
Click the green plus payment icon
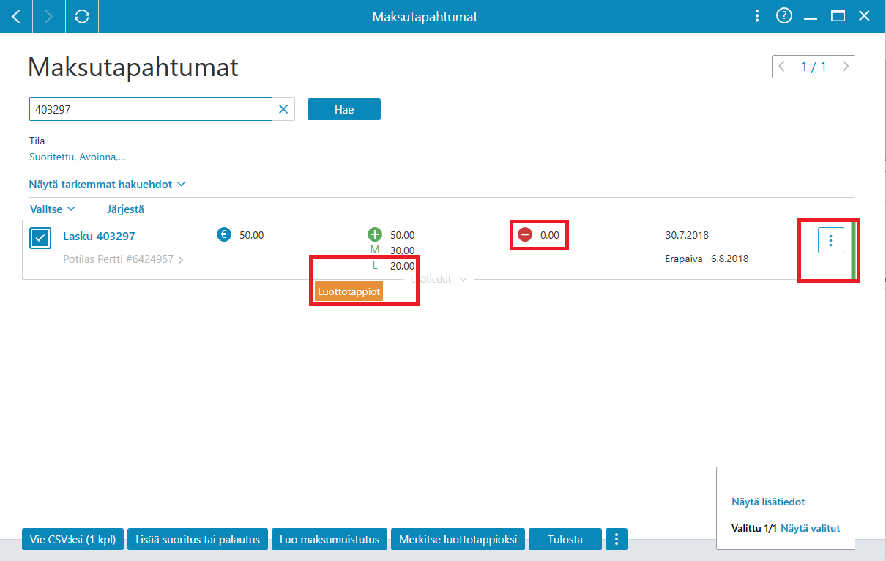pyautogui.click(x=375, y=235)
